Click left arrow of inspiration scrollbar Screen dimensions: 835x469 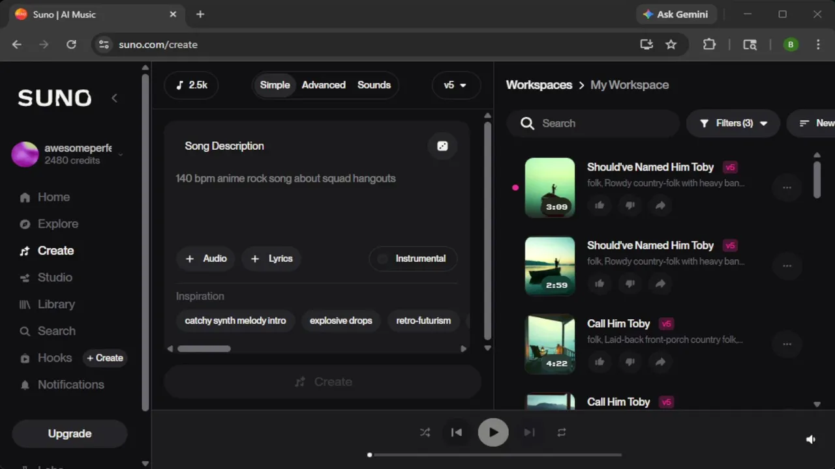170,348
